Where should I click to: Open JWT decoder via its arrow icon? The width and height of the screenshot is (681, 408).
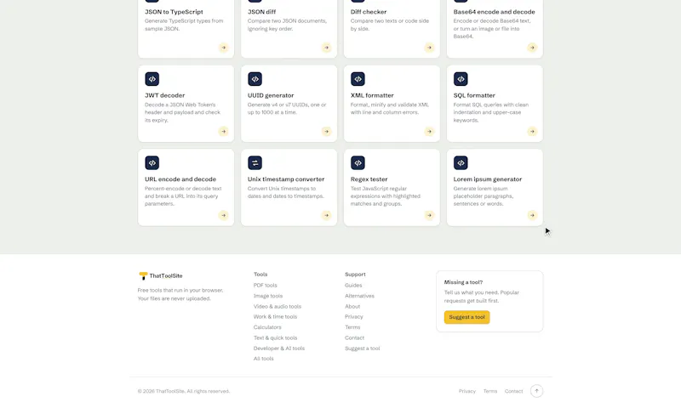224,132
